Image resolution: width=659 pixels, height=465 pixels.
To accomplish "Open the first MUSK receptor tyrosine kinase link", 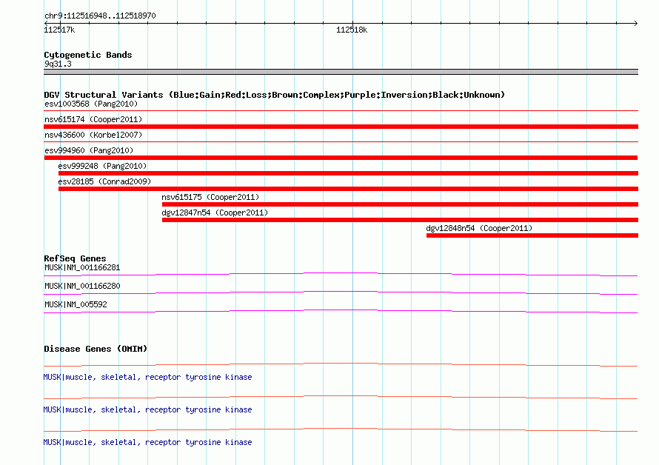I will coord(147,377).
